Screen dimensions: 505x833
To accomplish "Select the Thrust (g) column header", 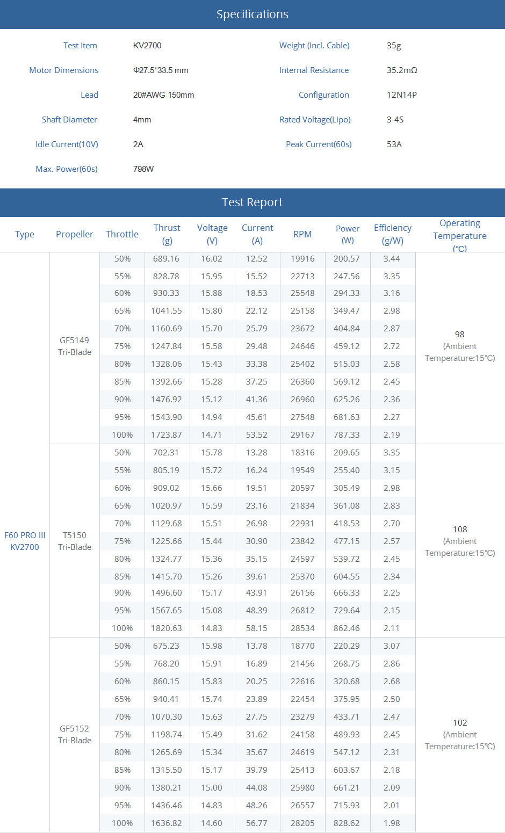I will coord(167,234).
